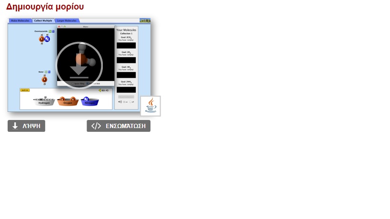Switch to the Larger Molecules tab

[66, 21]
